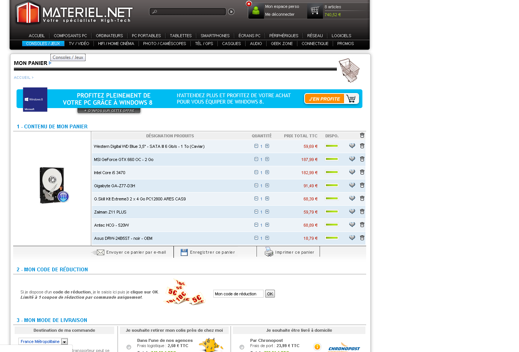Image resolution: width=519 pixels, height=352 pixels.
Task: Click the search submit arrow button
Action: (231, 12)
